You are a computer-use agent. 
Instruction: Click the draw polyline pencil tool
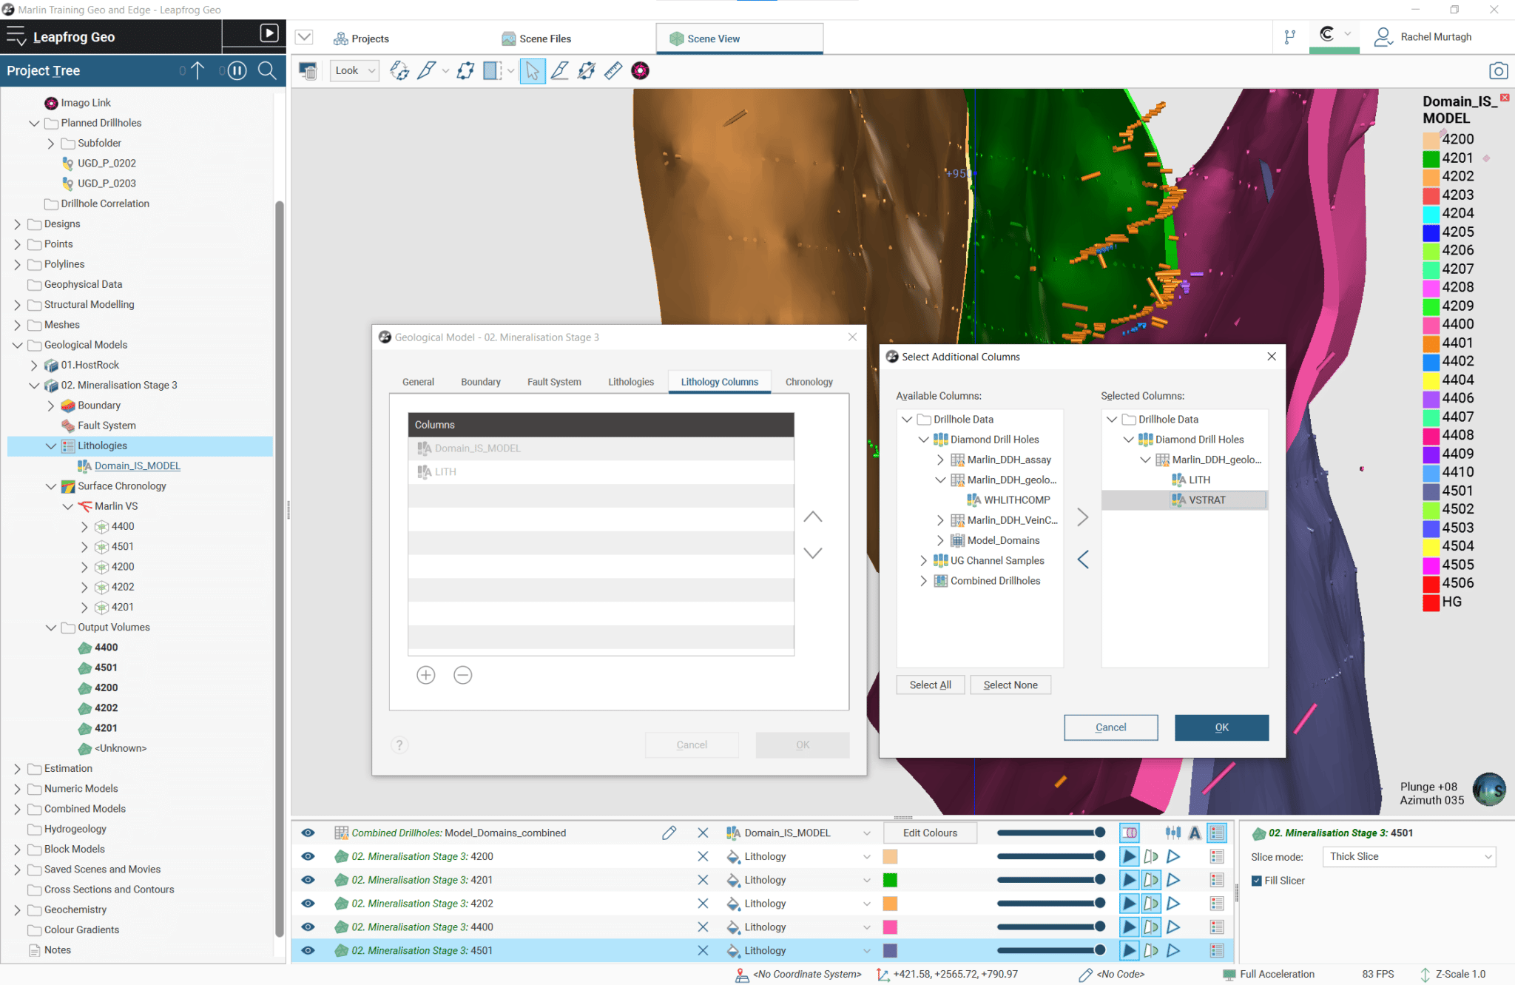click(560, 71)
